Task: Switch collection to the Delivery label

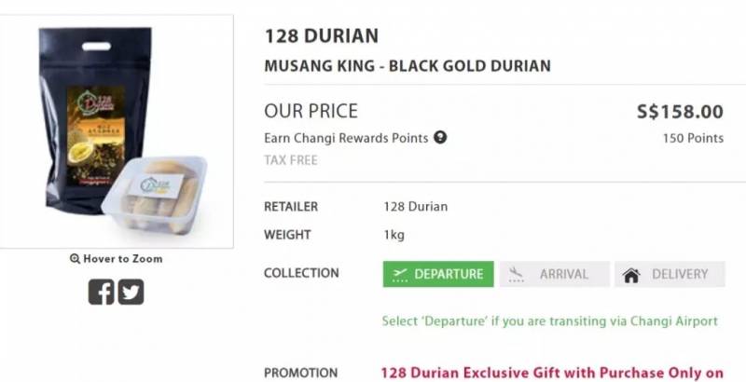Action: (681, 274)
